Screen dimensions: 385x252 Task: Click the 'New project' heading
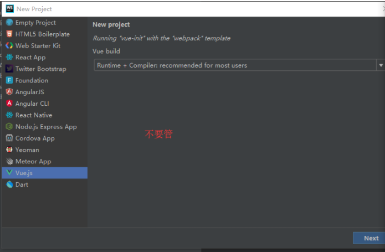pos(111,24)
